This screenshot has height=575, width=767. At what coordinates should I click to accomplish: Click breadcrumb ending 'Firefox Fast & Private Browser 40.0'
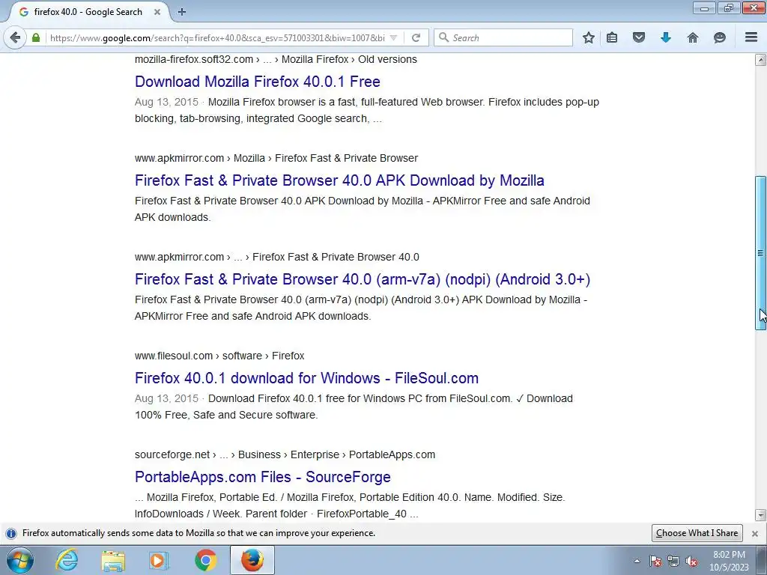pos(277,258)
